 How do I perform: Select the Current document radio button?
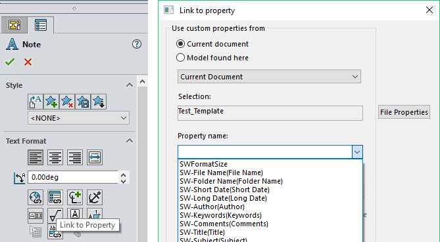click(180, 44)
